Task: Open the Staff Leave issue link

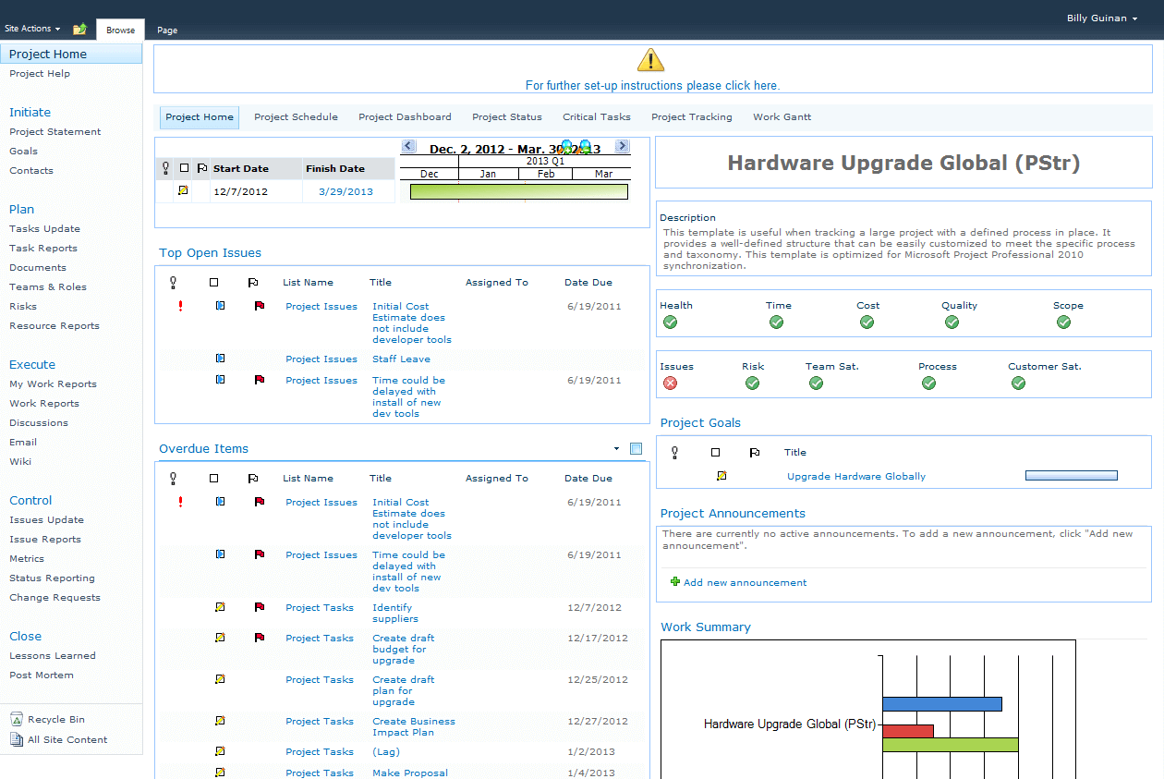Action: click(401, 359)
